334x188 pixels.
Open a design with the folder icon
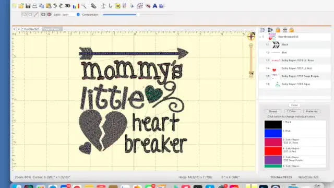coord(21,6)
